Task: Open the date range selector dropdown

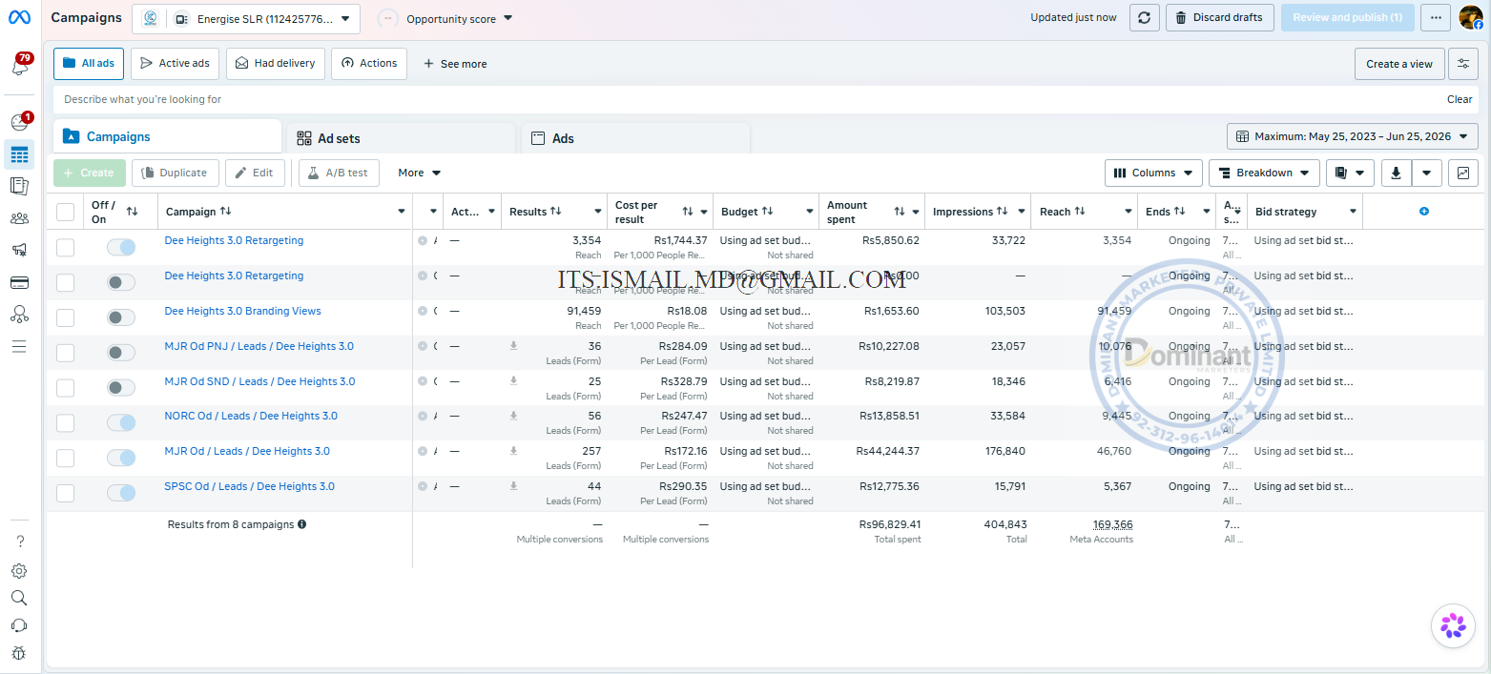Action: tap(1352, 136)
